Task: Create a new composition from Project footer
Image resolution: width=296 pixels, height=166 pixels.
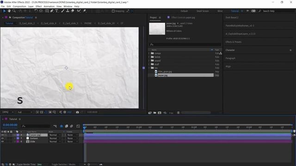Action: pyautogui.click(x=160, y=113)
